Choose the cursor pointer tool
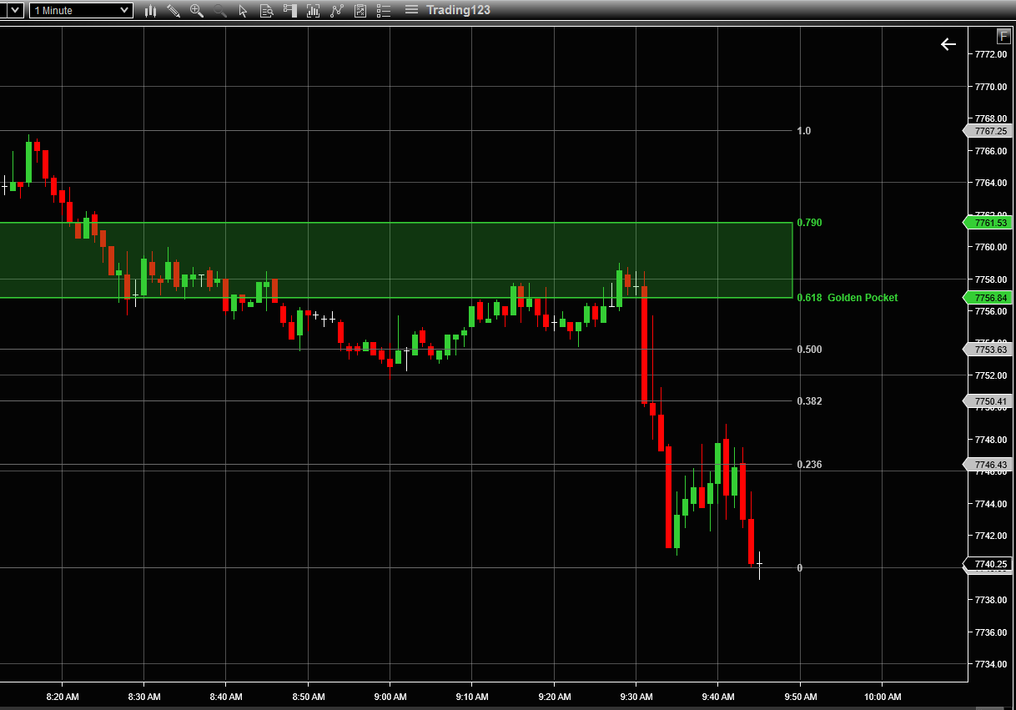 244,10
